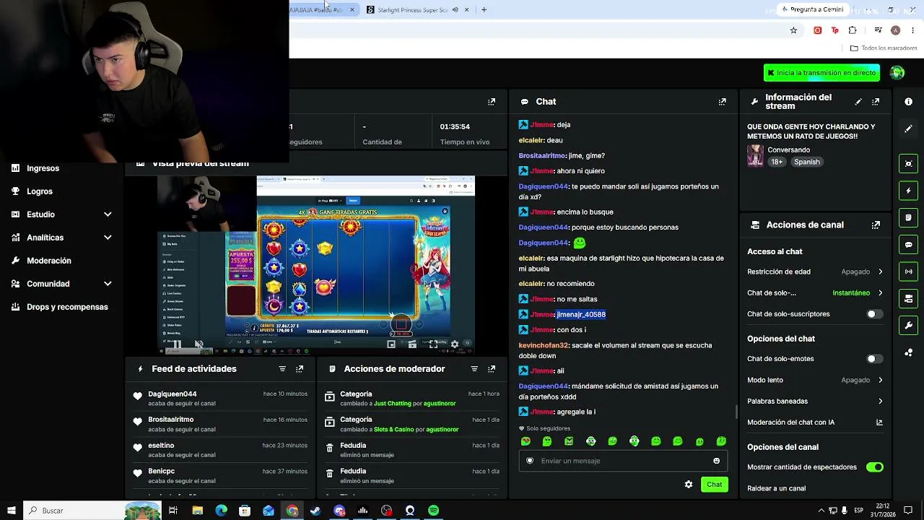The width and height of the screenshot is (924, 520).
Task: Open stream info from right sidebar info icon
Action: click(x=908, y=102)
